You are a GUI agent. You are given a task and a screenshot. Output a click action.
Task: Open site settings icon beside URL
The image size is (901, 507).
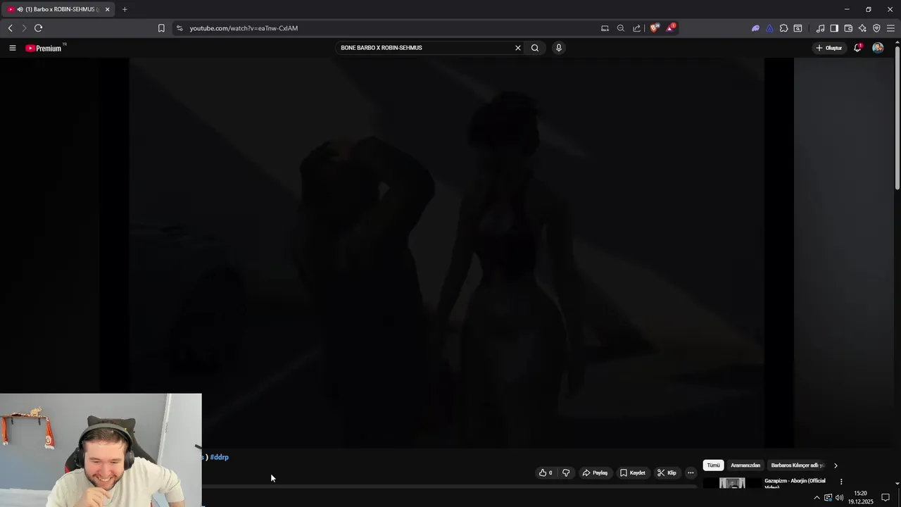pos(179,28)
